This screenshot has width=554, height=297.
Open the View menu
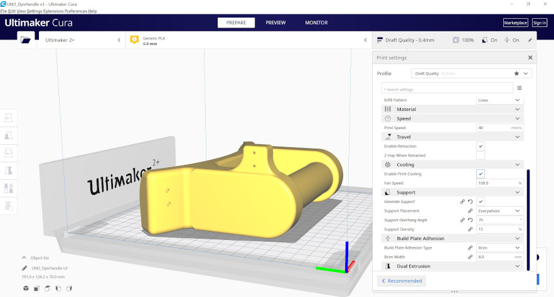pyautogui.click(x=21, y=11)
